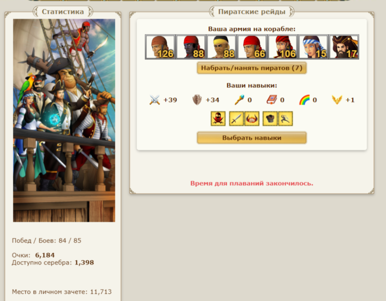Select the dark armor vest skill icon
386x301 pixels.
pyautogui.click(x=270, y=119)
